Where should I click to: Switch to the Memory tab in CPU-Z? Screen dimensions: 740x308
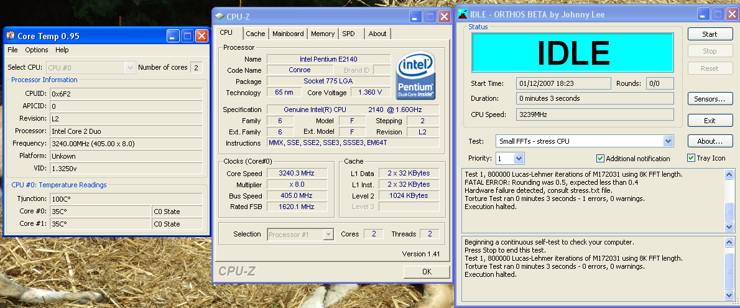[323, 34]
